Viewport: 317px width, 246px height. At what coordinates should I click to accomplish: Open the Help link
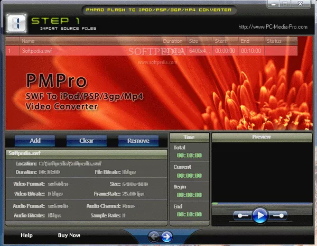point(26,235)
